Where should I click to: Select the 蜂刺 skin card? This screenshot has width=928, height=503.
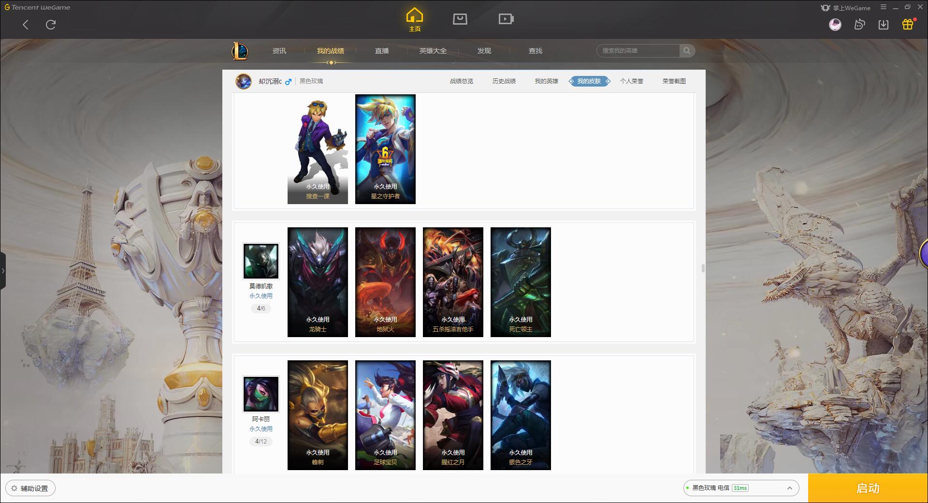point(318,415)
